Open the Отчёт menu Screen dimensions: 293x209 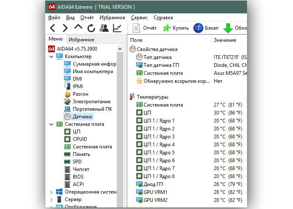(87, 18)
